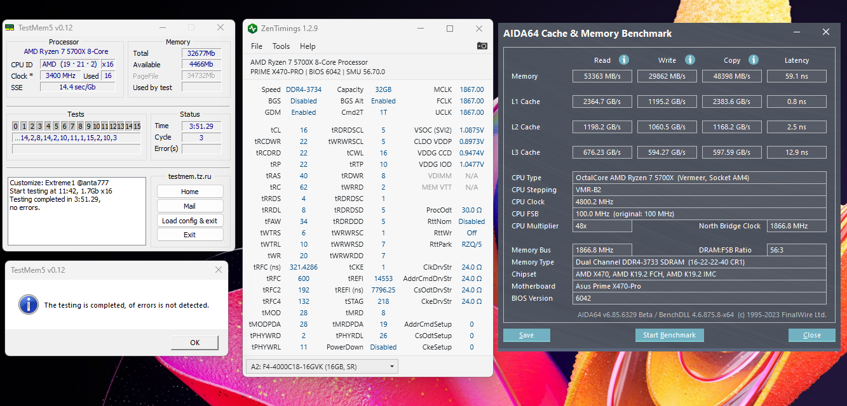
Task: Click the AIDA64 Close button at bottom
Action: coord(812,335)
